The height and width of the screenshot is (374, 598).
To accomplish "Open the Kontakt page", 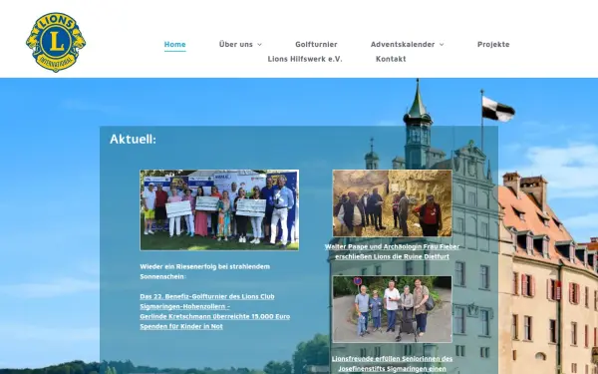I will click(x=391, y=59).
